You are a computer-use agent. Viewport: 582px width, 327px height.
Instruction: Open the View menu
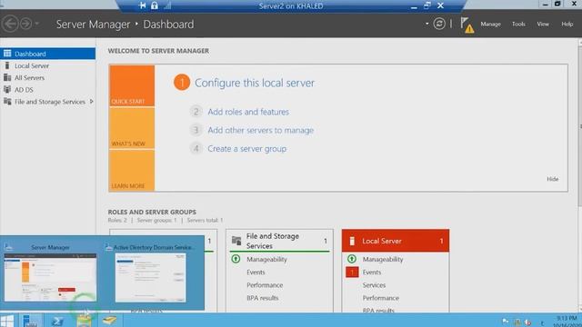tap(543, 25)
